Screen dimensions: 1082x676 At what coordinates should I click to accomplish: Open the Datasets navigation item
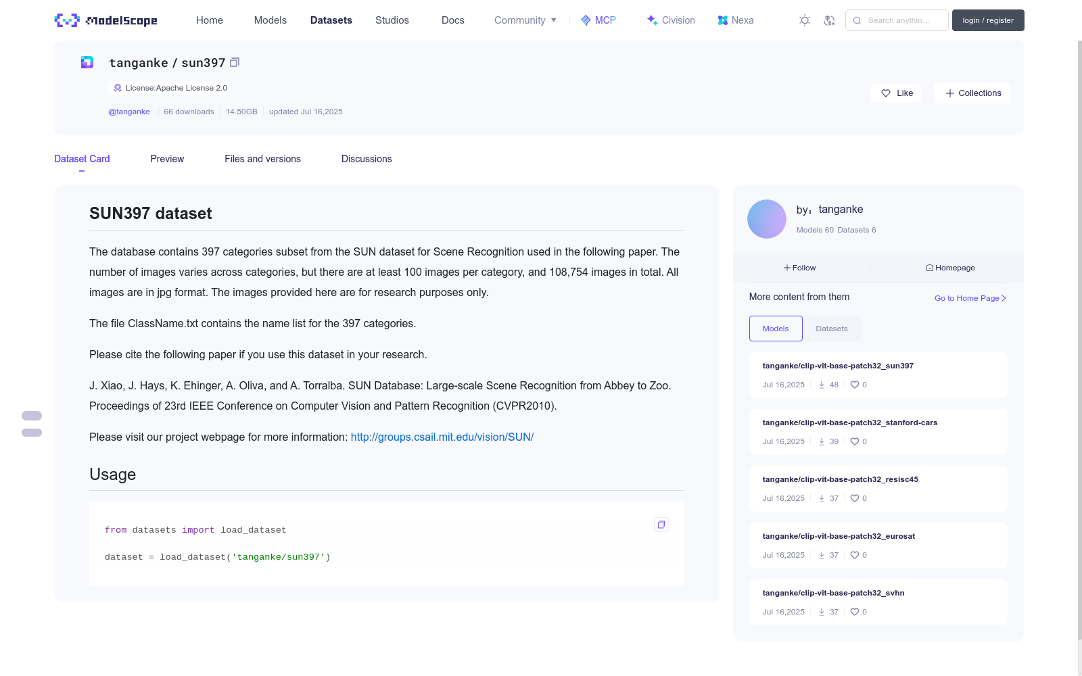pyautogui.click(x=331, y=20)
